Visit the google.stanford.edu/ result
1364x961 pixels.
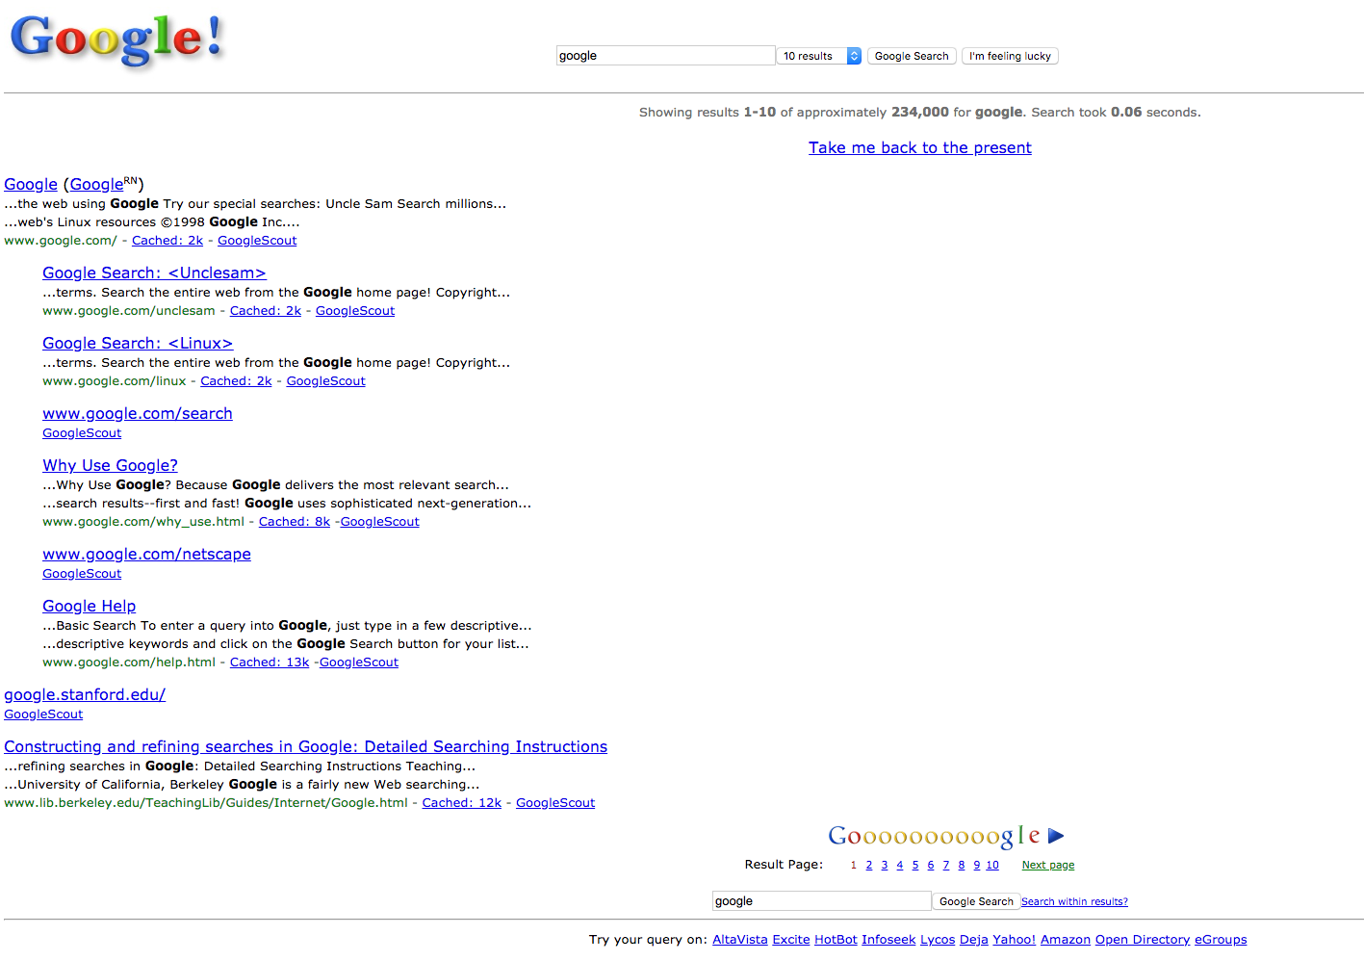pyautogui.click(x=85, y=694)
